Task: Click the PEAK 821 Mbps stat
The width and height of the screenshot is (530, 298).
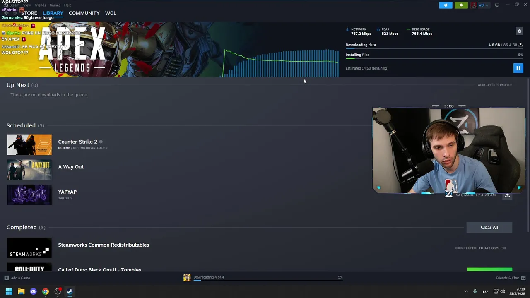Action: click(x=388, y=31)
